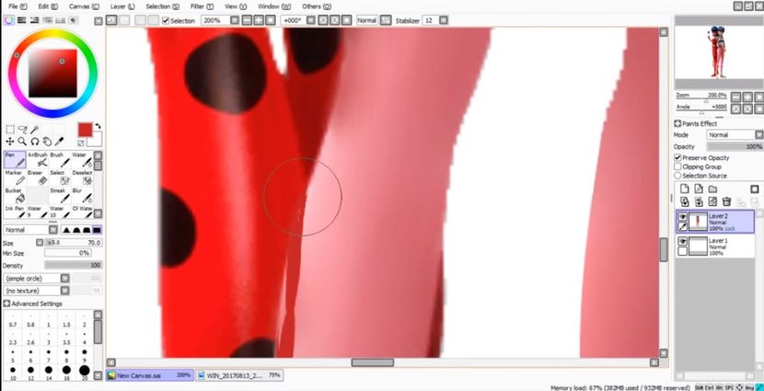Activate the Rotate view tool
The image size is (764, 391).
pos(35,142)
